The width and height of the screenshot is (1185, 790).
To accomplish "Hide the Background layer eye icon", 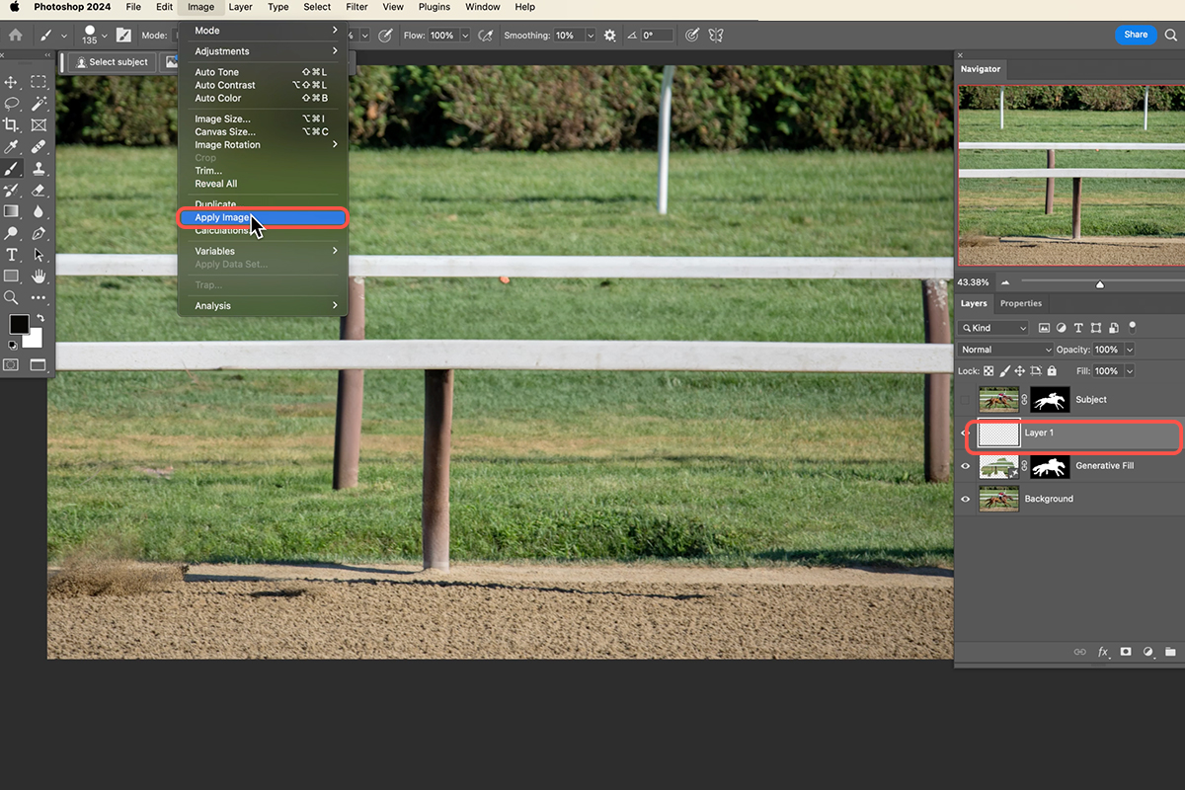I will coord(966,499).
